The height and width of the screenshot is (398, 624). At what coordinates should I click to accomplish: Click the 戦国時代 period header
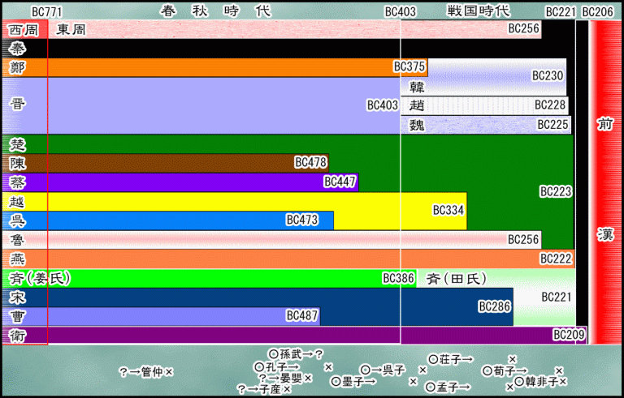pos(479,11)
